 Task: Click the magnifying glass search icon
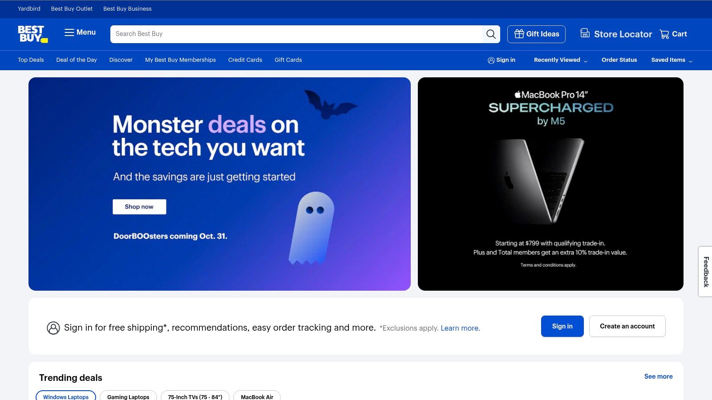[491, 34]
